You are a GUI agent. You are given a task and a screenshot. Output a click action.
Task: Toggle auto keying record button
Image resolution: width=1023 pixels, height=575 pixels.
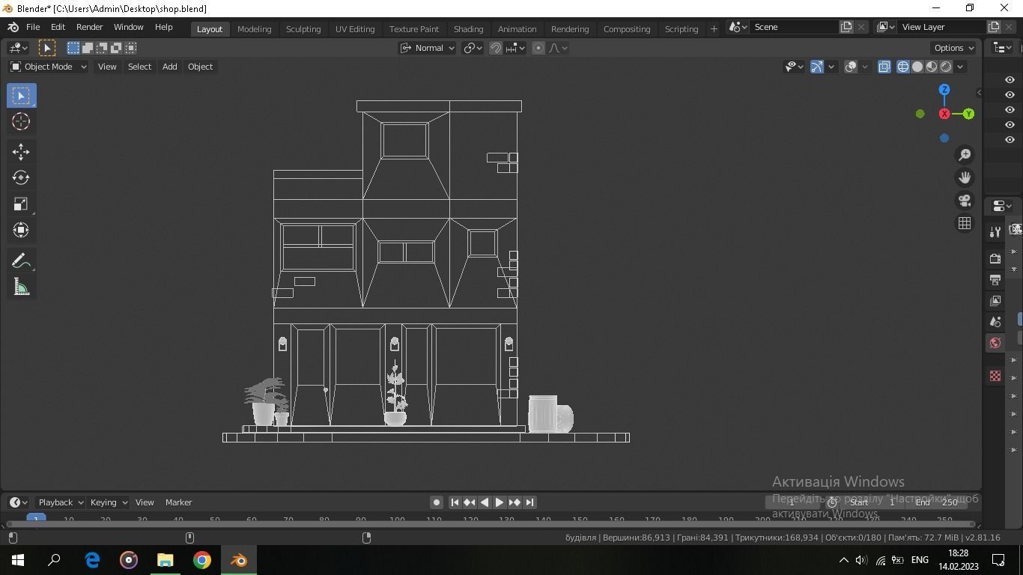pyautogui.click(x=437, y=502)
